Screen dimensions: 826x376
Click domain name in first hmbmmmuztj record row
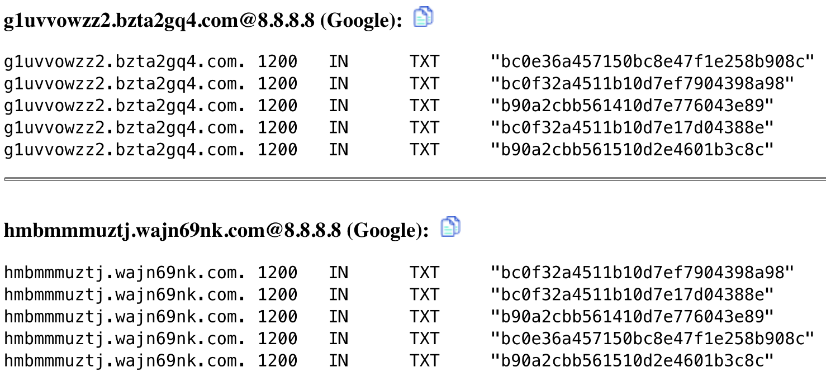tap(125, 273)
